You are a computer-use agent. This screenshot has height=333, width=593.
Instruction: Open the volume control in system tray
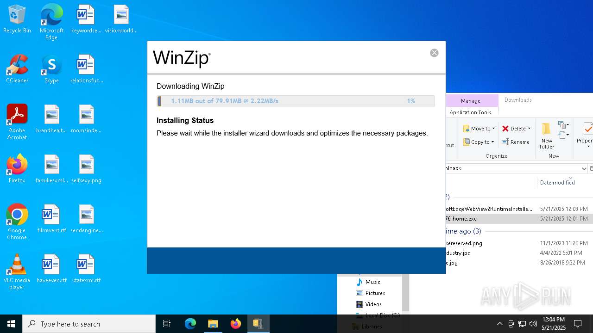pyautogui.click(x=533, y=324)
